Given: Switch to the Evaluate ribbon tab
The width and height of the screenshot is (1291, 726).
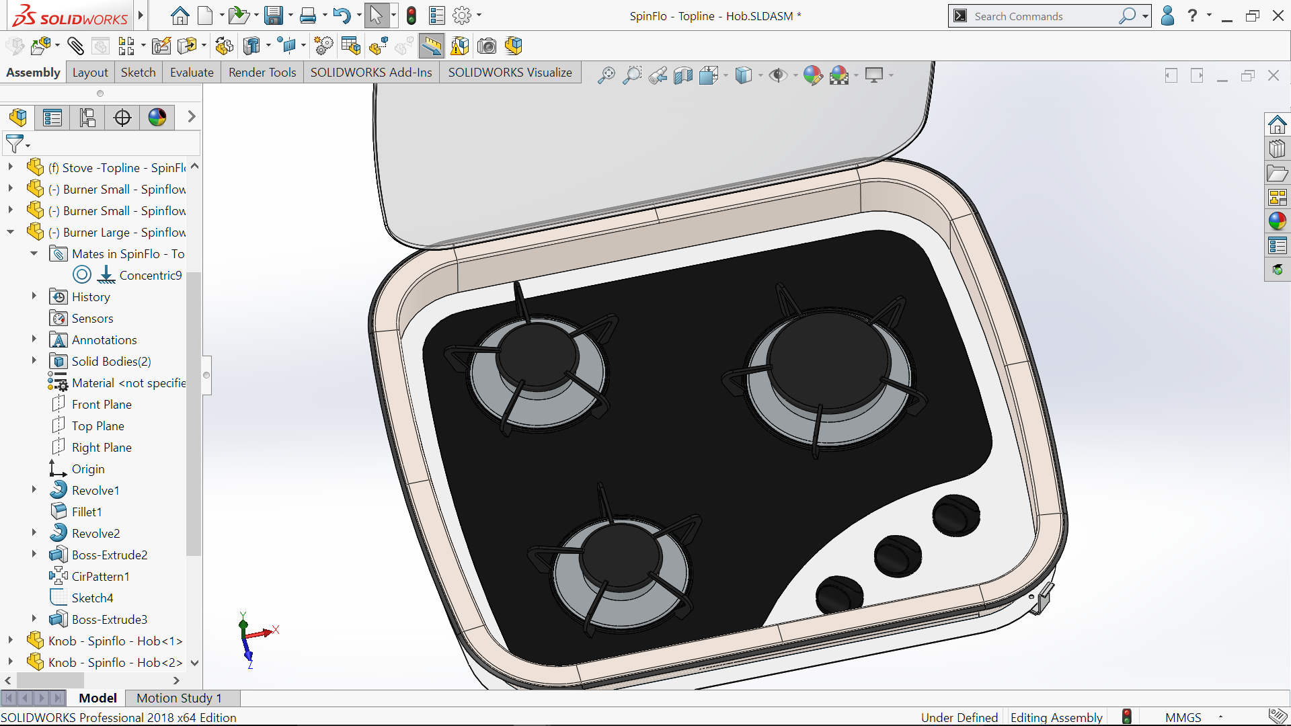Looking at the screenshot, I should pos(191,73).
